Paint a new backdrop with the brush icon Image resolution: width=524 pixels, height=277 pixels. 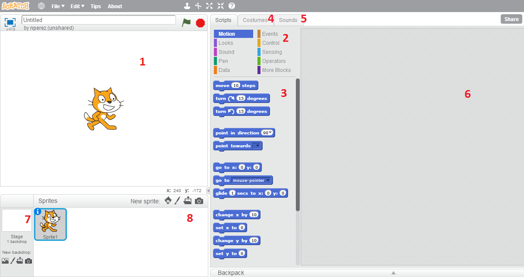pyautogui.click(x=13, y=261)
